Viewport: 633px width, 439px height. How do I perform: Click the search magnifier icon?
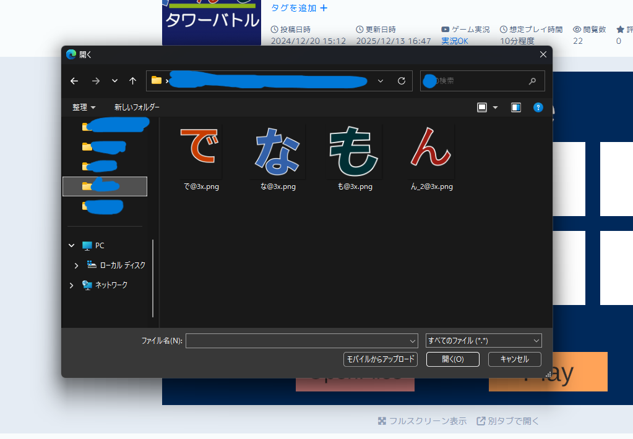532,81
